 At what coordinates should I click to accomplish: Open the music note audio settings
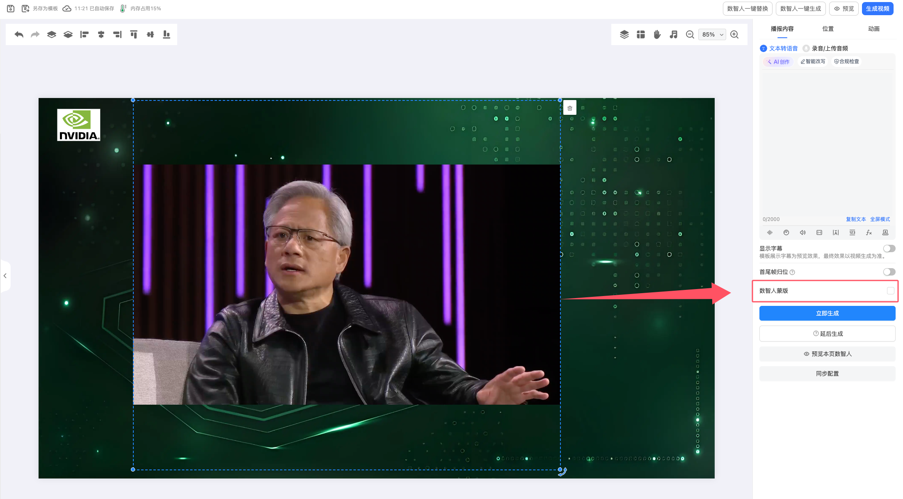(x=674, y=34)
